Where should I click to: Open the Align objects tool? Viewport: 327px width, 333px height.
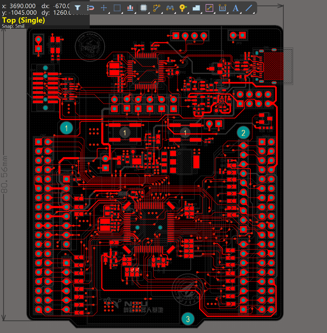(x=130, y=8)
